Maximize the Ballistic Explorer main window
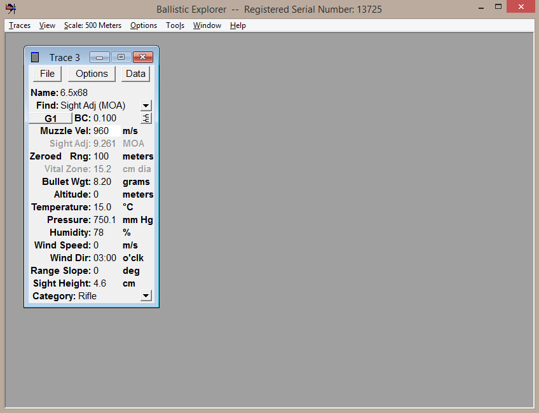This screenshot has width=539, height=413. pos(498,7)
